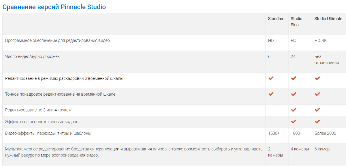
Task: Click the Studio Plus checkmark for storyboard editing row
Action: tap(294, 78)
